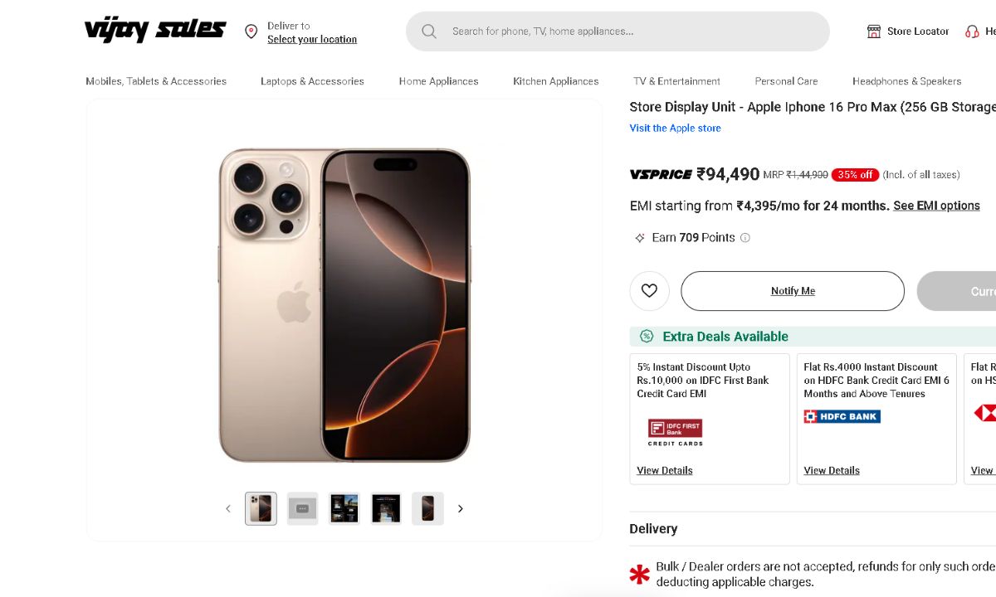Open See EMI options link
This screenshot has height=597, width=996.
(x=936, y=206)
